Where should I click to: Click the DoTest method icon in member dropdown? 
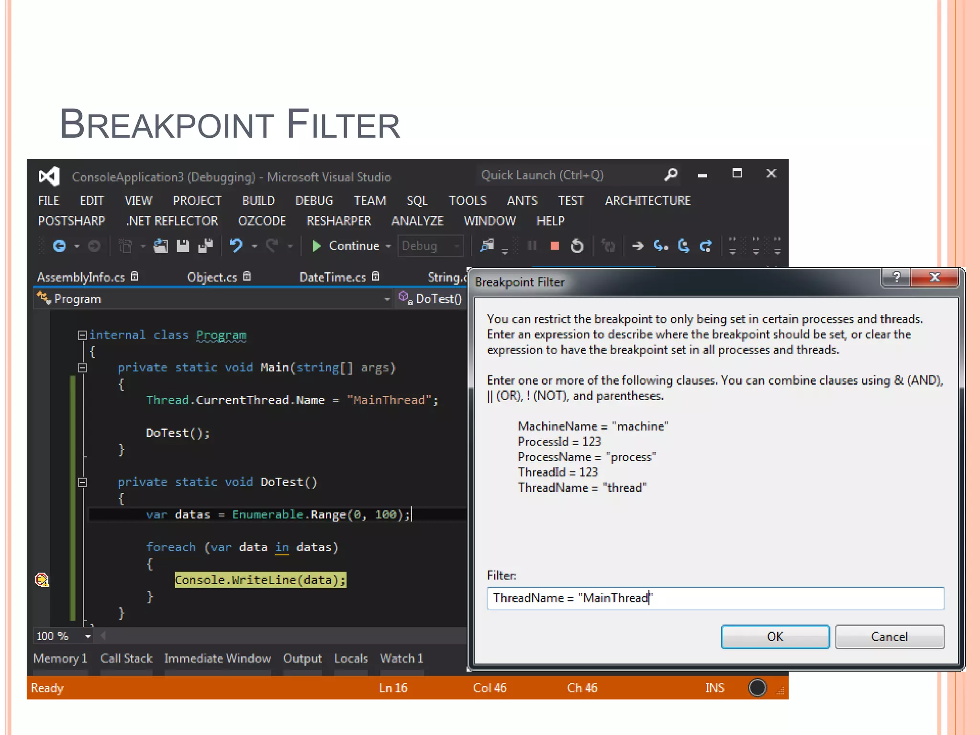[405, 298]
